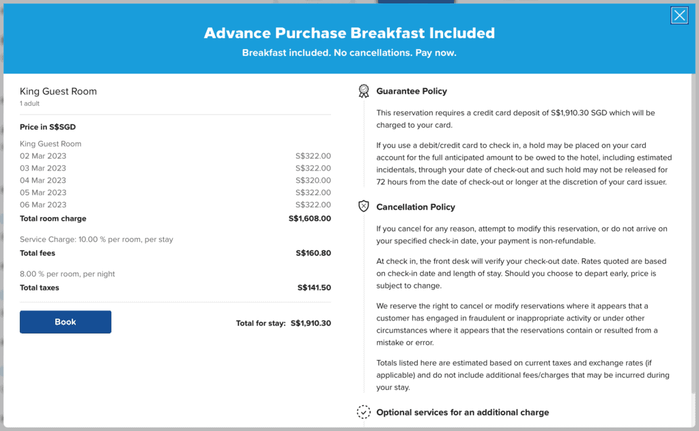The width and height of the screenshot is (699, 431).
Task: Click the Guarantee Policy ribbon icon
Action: pos(363,91)
